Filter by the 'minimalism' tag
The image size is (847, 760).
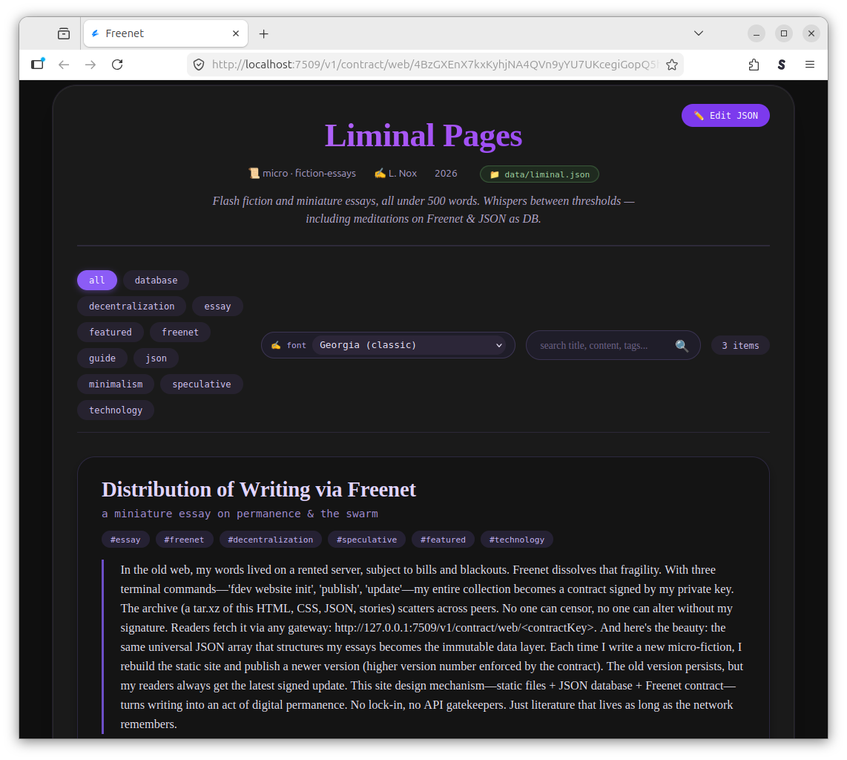[x=116, y=384]
